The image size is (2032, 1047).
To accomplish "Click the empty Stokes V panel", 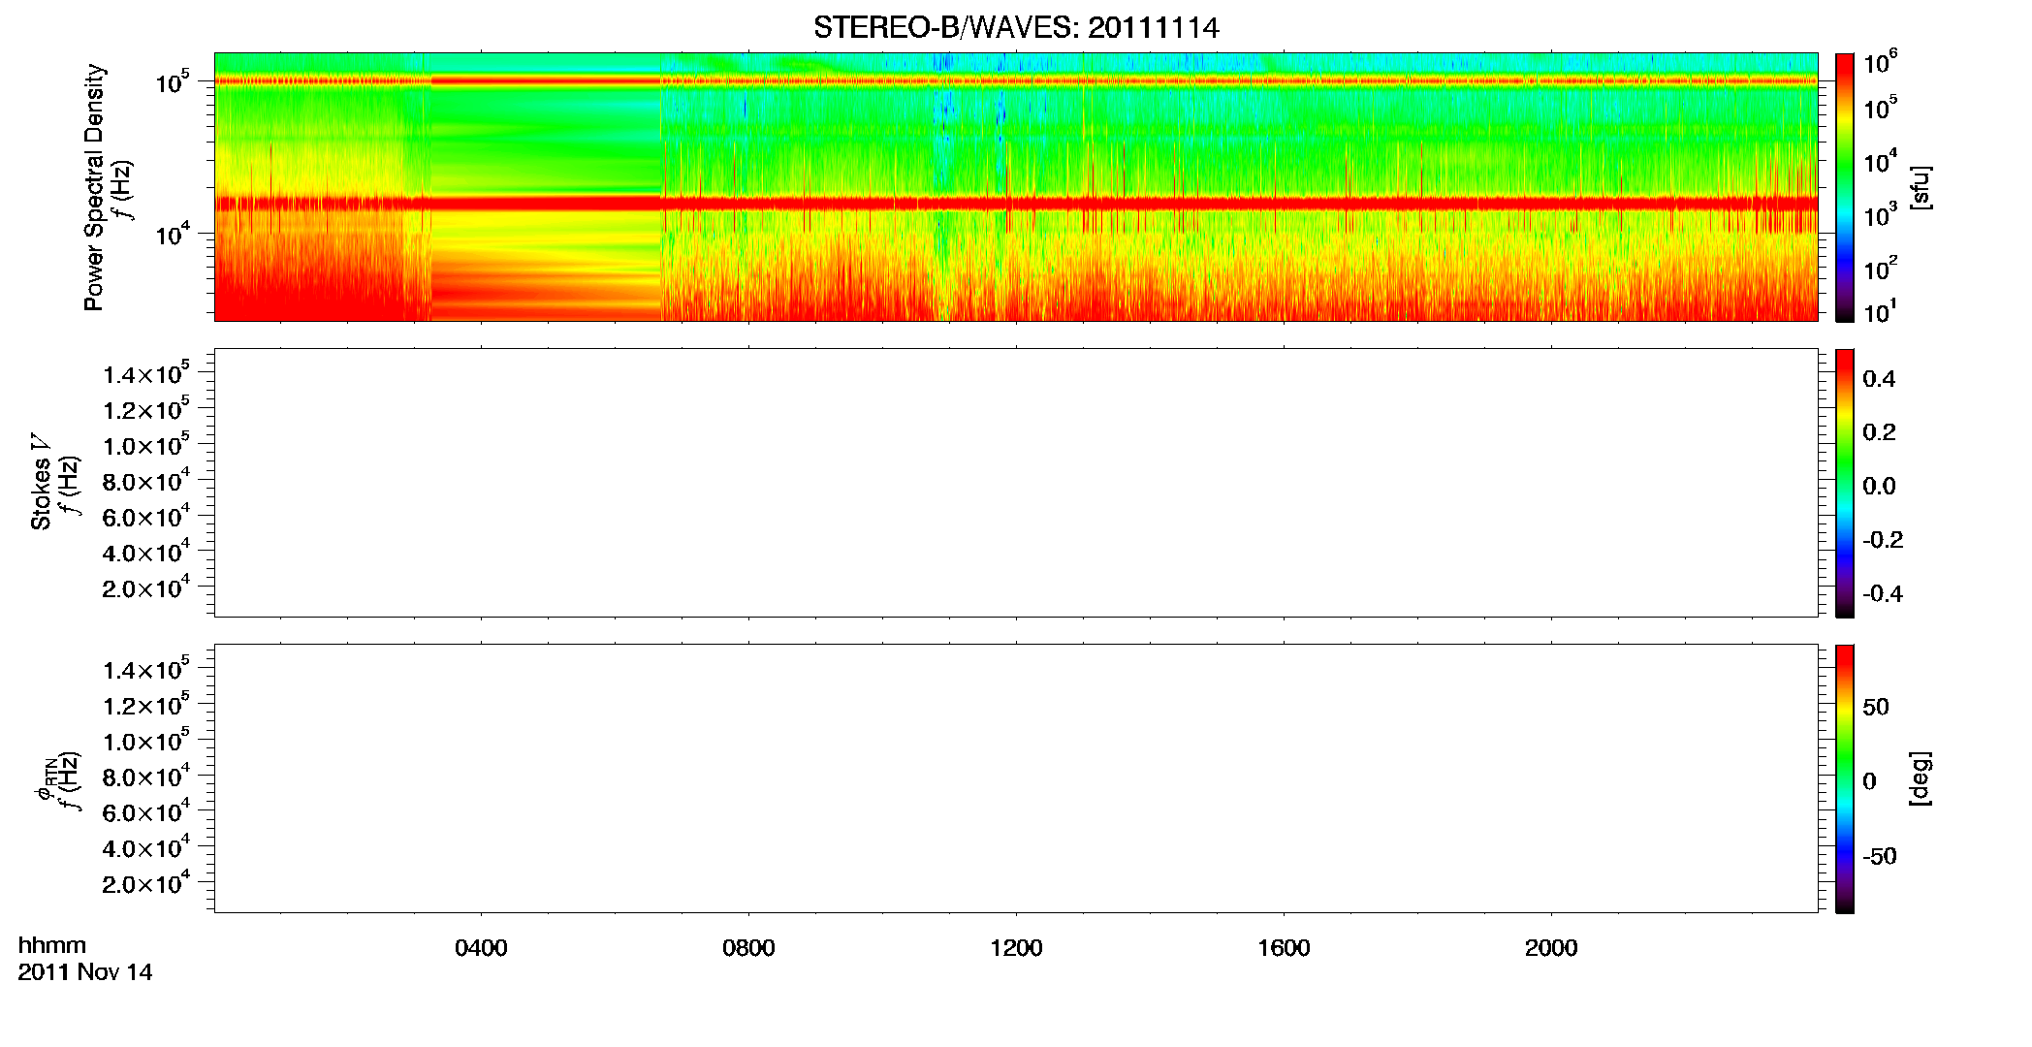I will [x=1016, y=483].
